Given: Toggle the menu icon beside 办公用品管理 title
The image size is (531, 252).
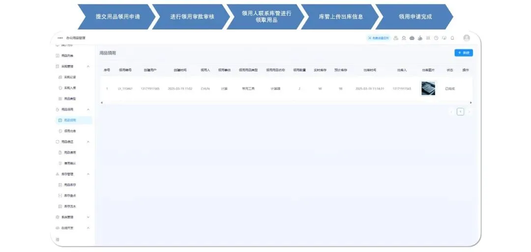Looking at the screenshot, I should click(x=60, y=38).
